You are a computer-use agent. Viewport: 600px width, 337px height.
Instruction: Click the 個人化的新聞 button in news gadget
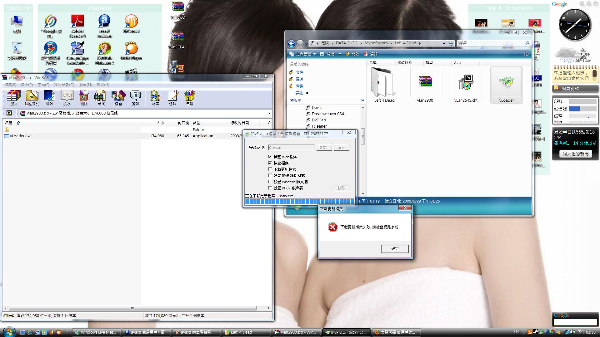[x=575, y=154]
